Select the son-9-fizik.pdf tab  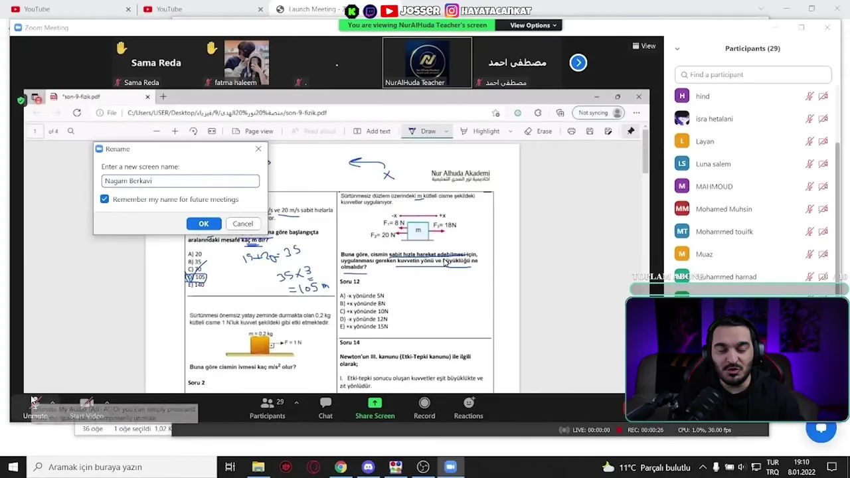point(100,96)
